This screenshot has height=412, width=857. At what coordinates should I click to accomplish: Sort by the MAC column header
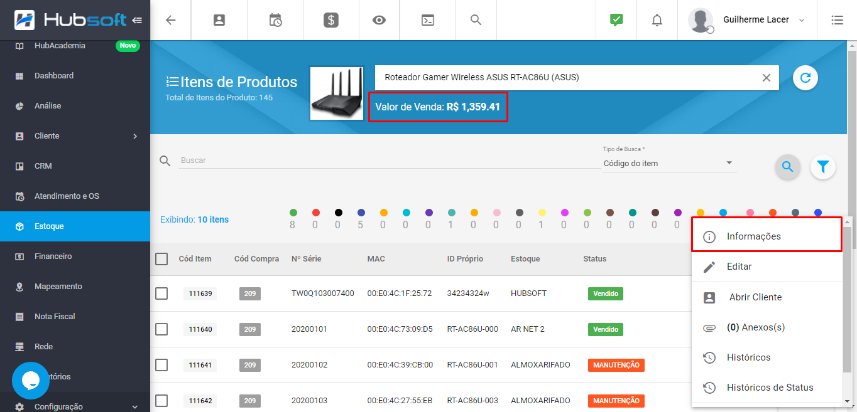pos(376,259)
